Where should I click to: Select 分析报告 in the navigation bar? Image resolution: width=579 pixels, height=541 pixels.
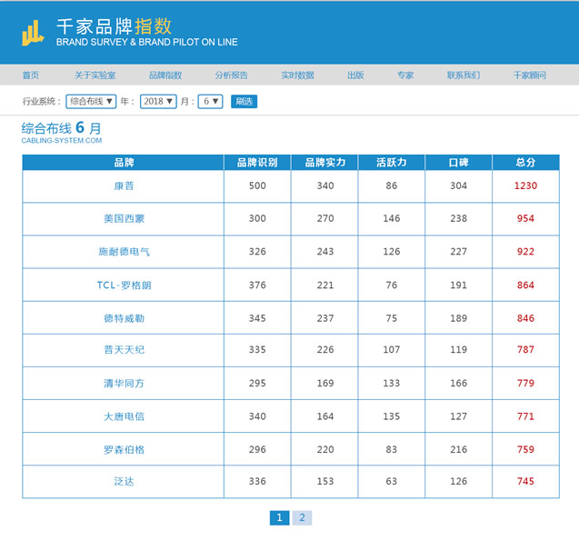231,75
